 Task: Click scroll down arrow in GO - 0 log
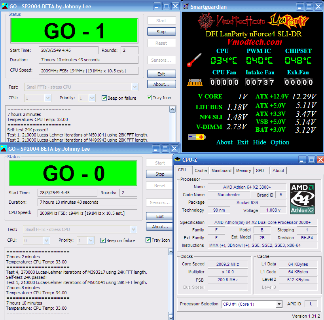[x=171, y=317]
